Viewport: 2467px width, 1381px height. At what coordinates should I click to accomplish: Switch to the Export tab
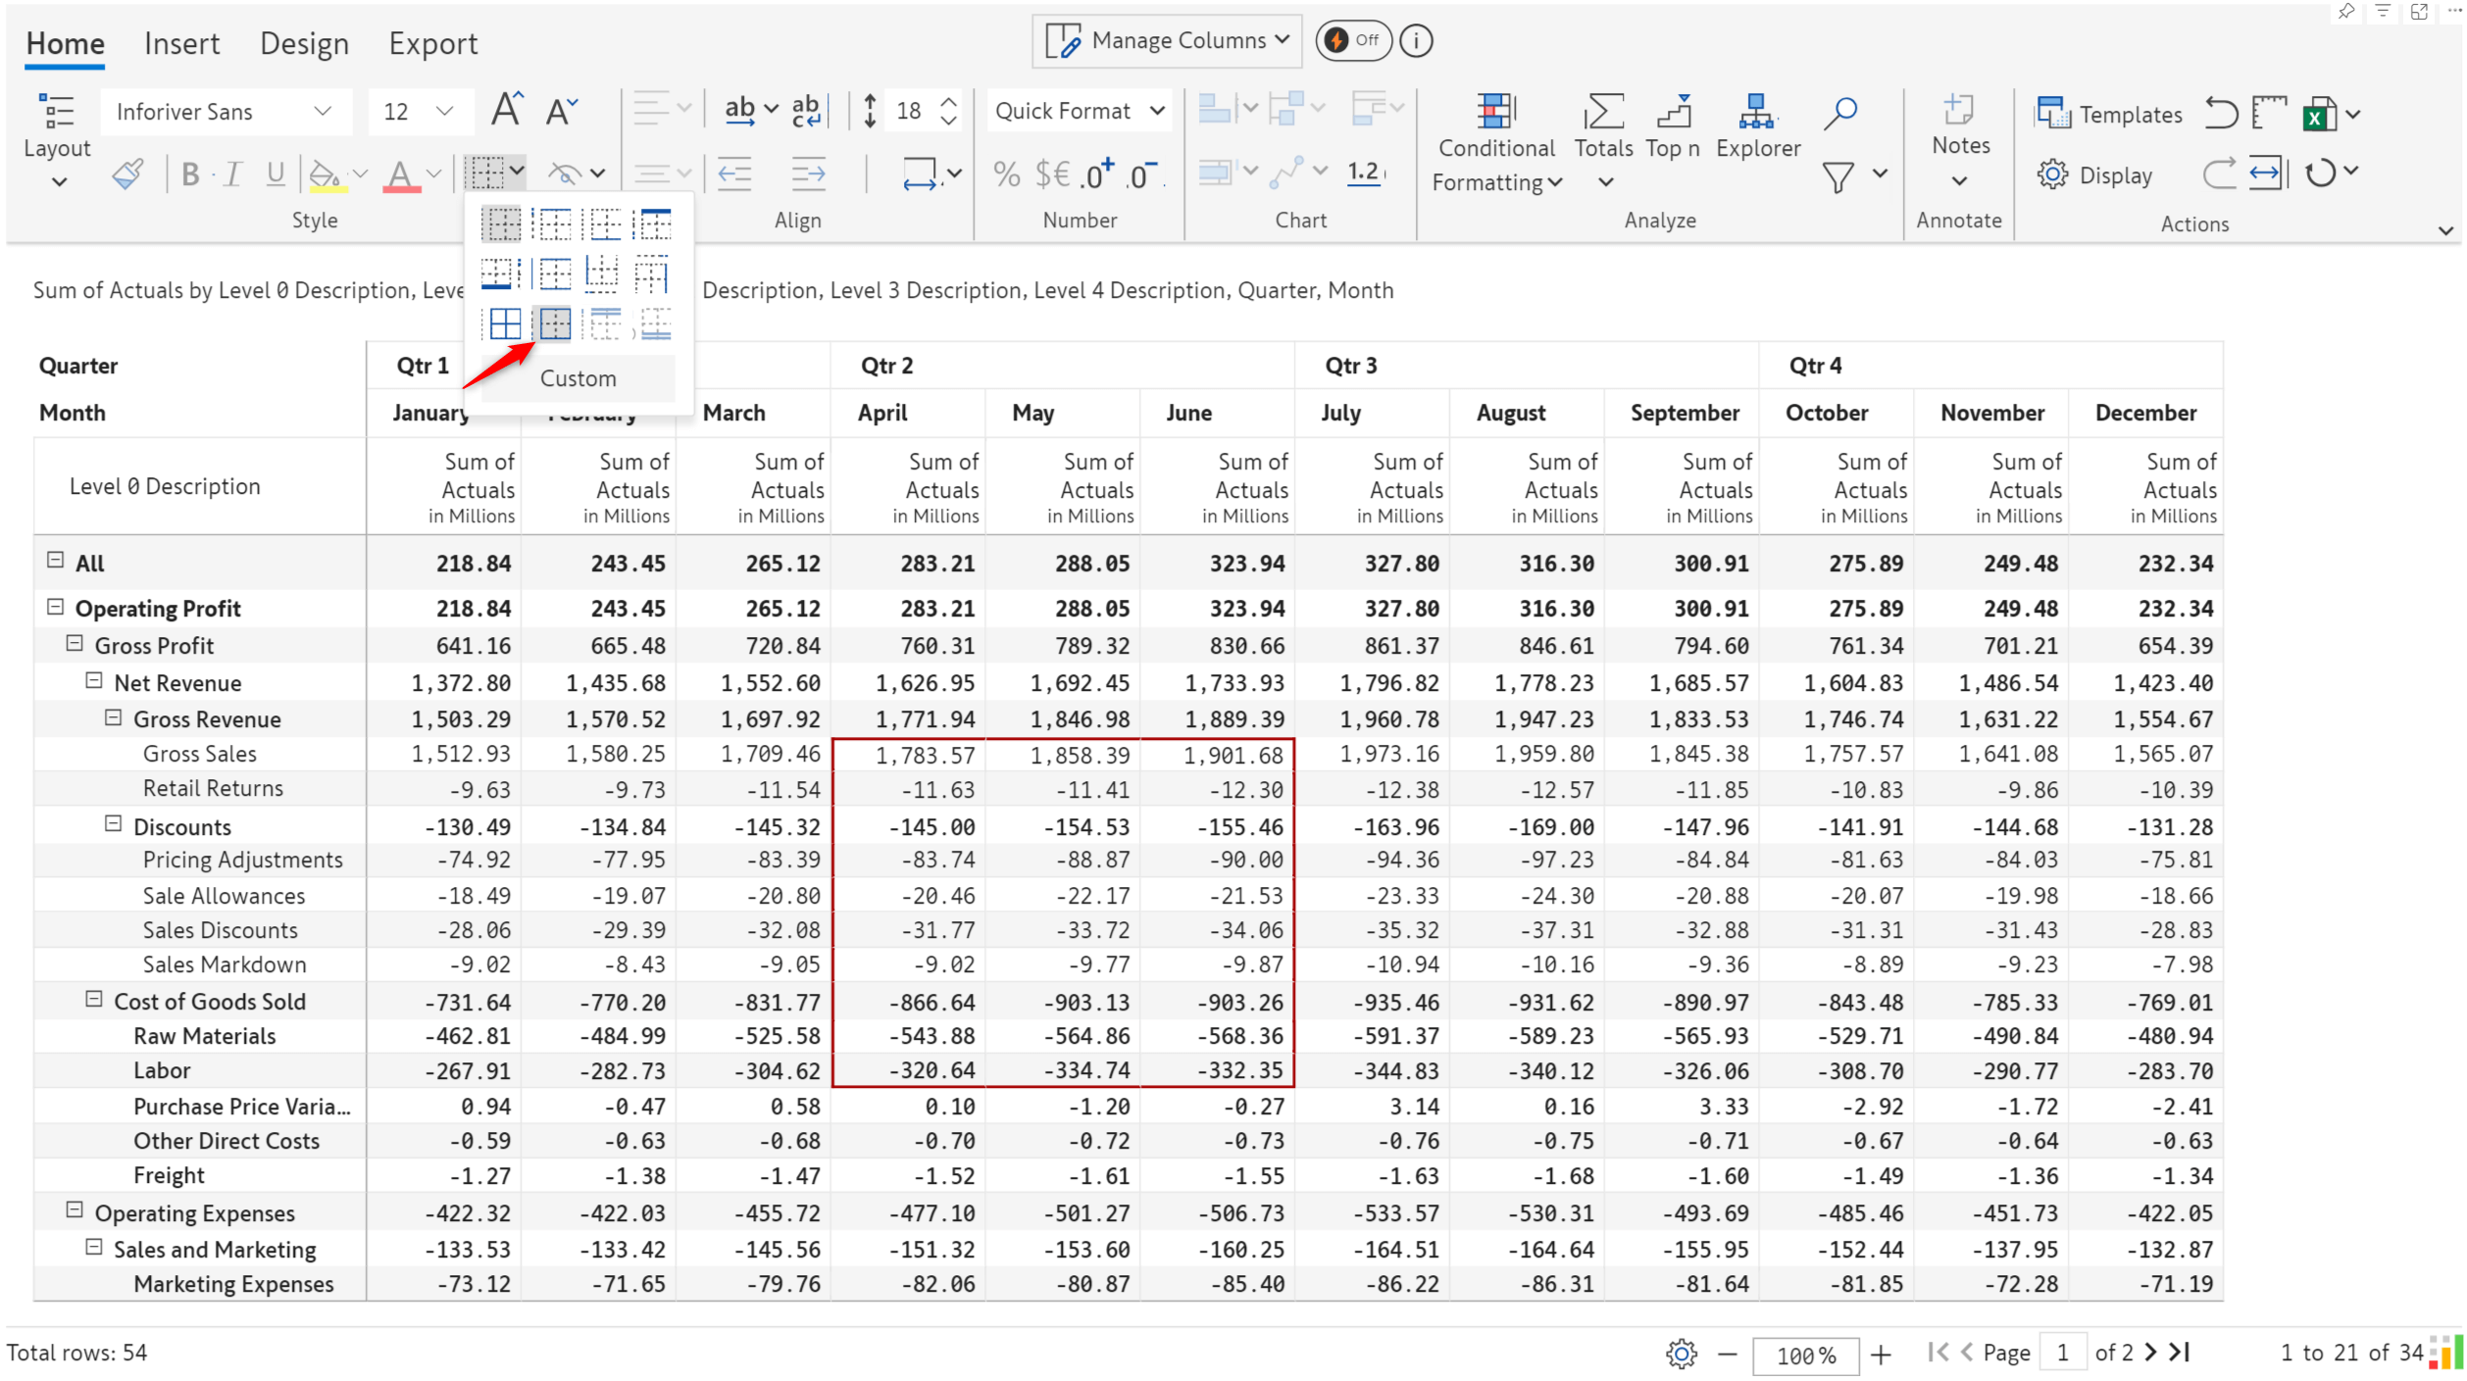coord(432,44)
